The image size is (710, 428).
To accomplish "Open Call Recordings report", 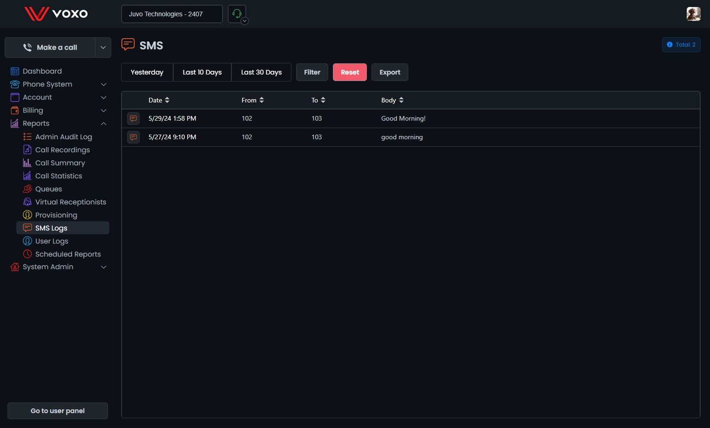I will [x=62, y=150].
